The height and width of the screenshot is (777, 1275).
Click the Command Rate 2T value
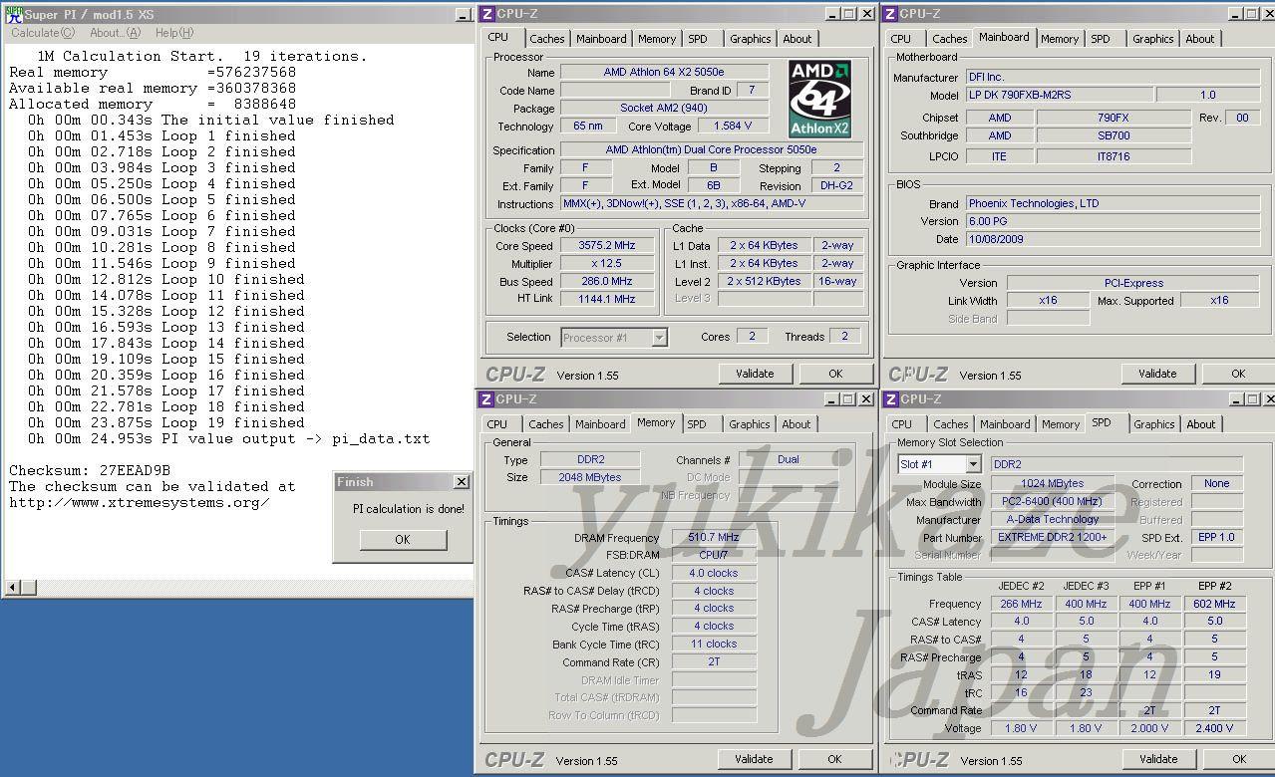(x=714, y=661)
